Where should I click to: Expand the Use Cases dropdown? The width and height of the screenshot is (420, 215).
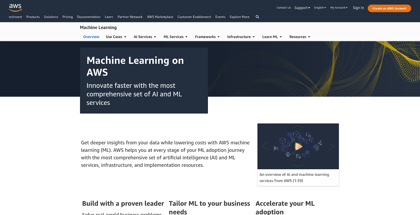[x=116, y=37]
